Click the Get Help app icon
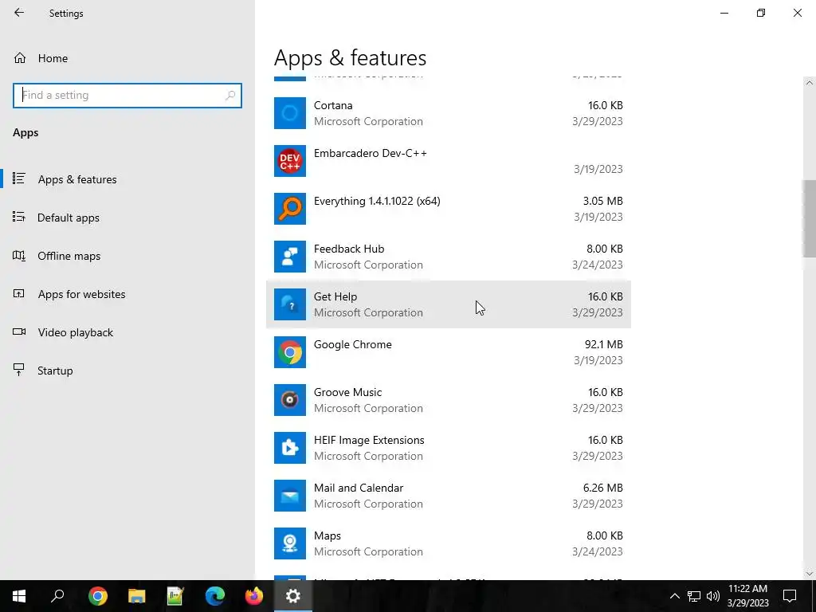The width and height of the screenshot is (816, 612). tap(290, 304)
